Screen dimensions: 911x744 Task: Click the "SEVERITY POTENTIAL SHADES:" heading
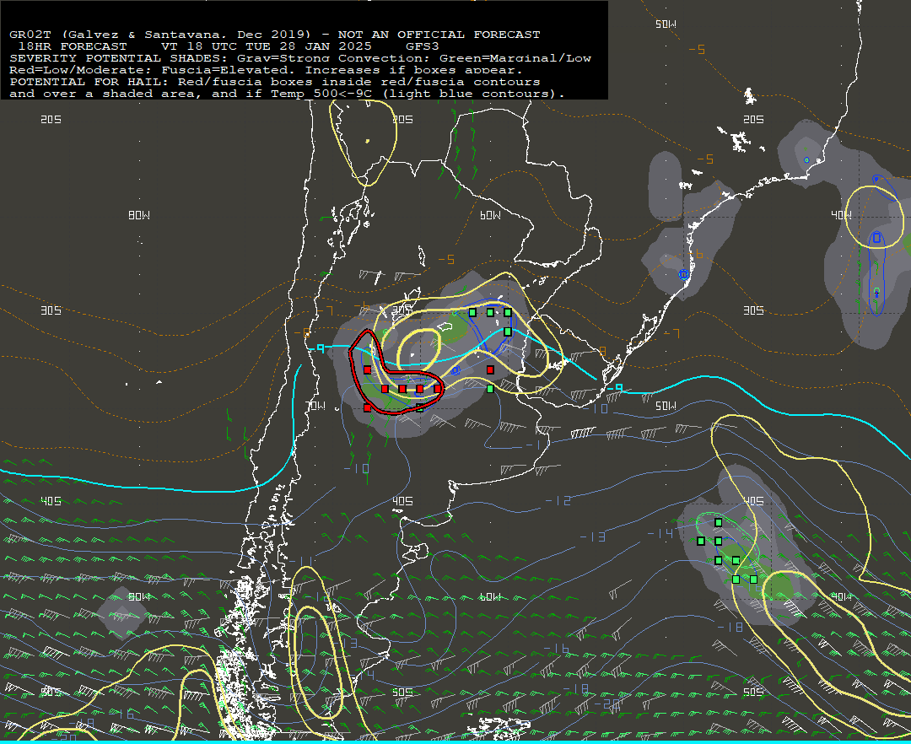click(x=119, y=58)
